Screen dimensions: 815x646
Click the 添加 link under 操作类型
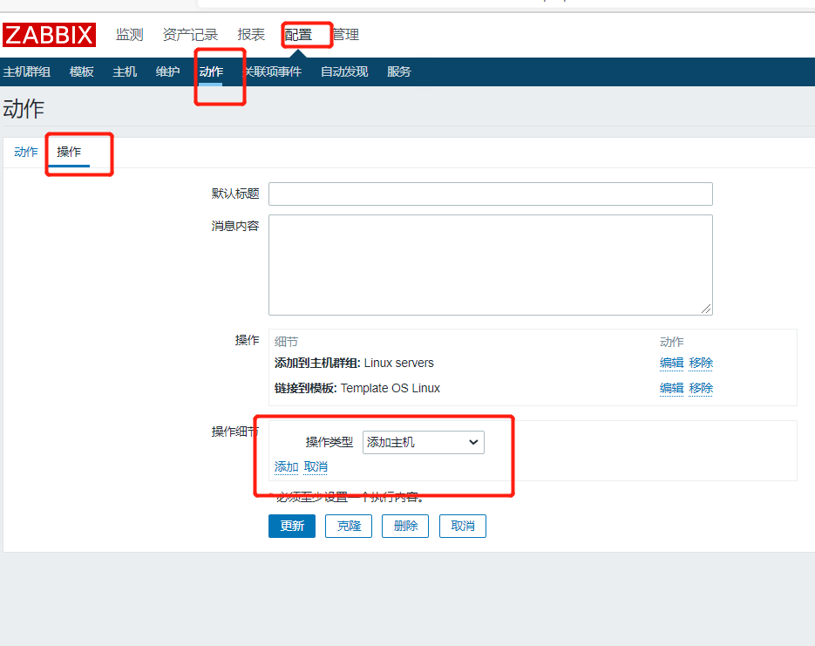click(x=286, y=466)
